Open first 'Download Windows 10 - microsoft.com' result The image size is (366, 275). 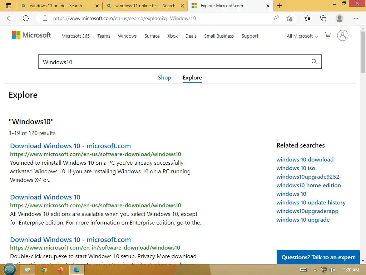pyautogui.click(x=70, y=146)
